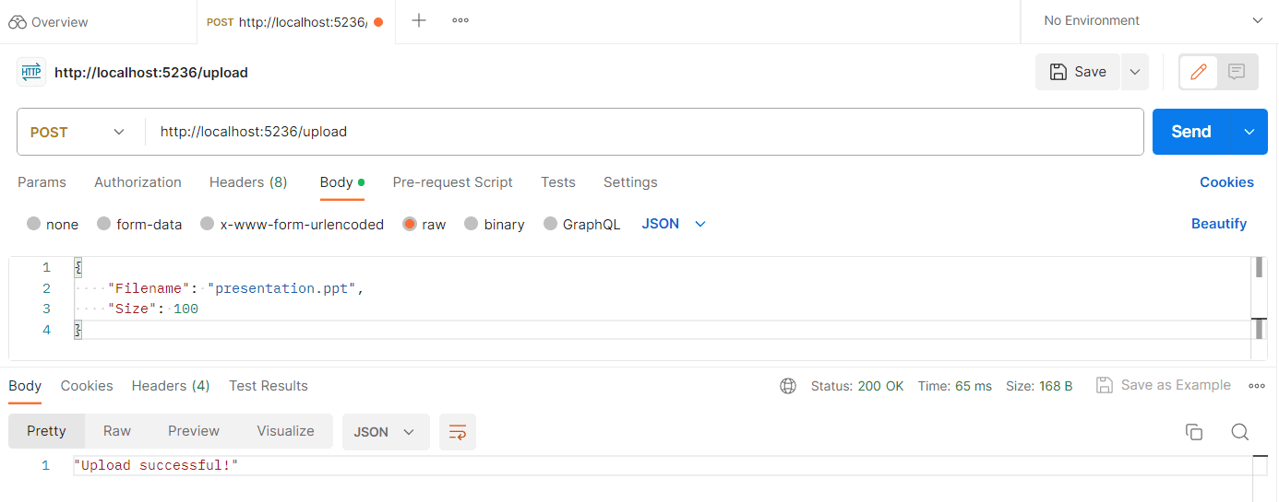Switch to the pencil edit mode icon

[x=1199, y=72]
